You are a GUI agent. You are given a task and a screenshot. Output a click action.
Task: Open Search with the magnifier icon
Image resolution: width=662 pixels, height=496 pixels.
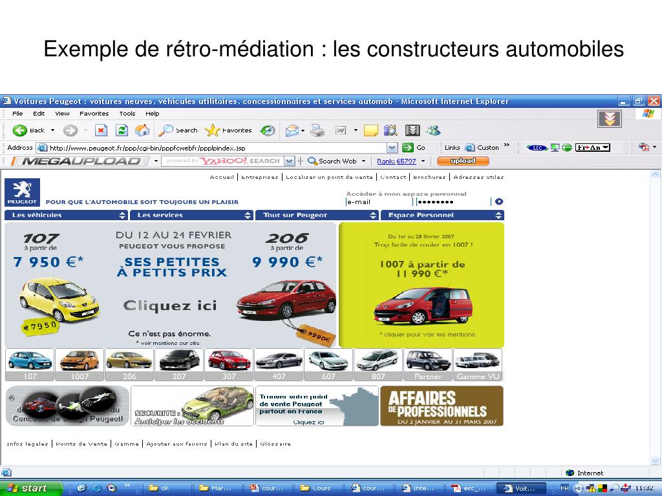pos(178,130)
